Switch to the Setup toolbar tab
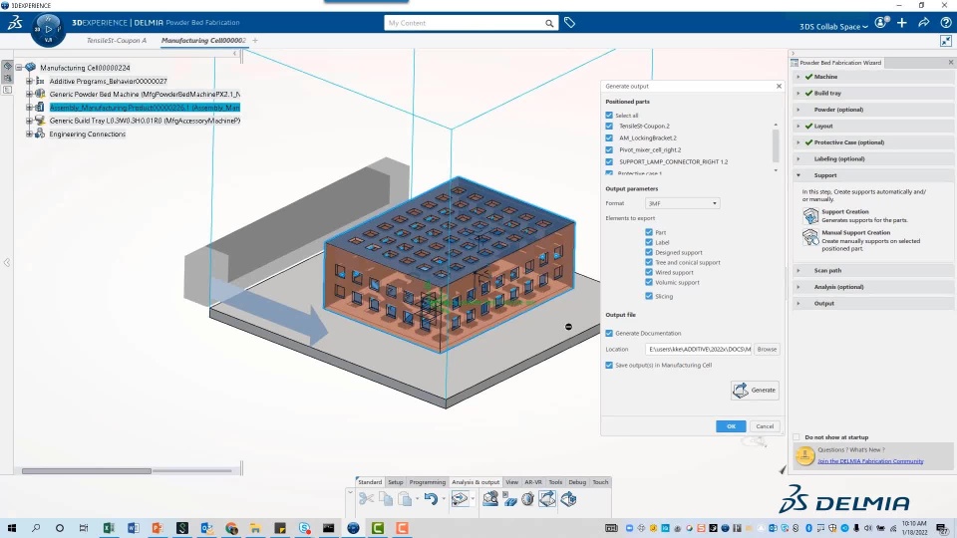 396,482
